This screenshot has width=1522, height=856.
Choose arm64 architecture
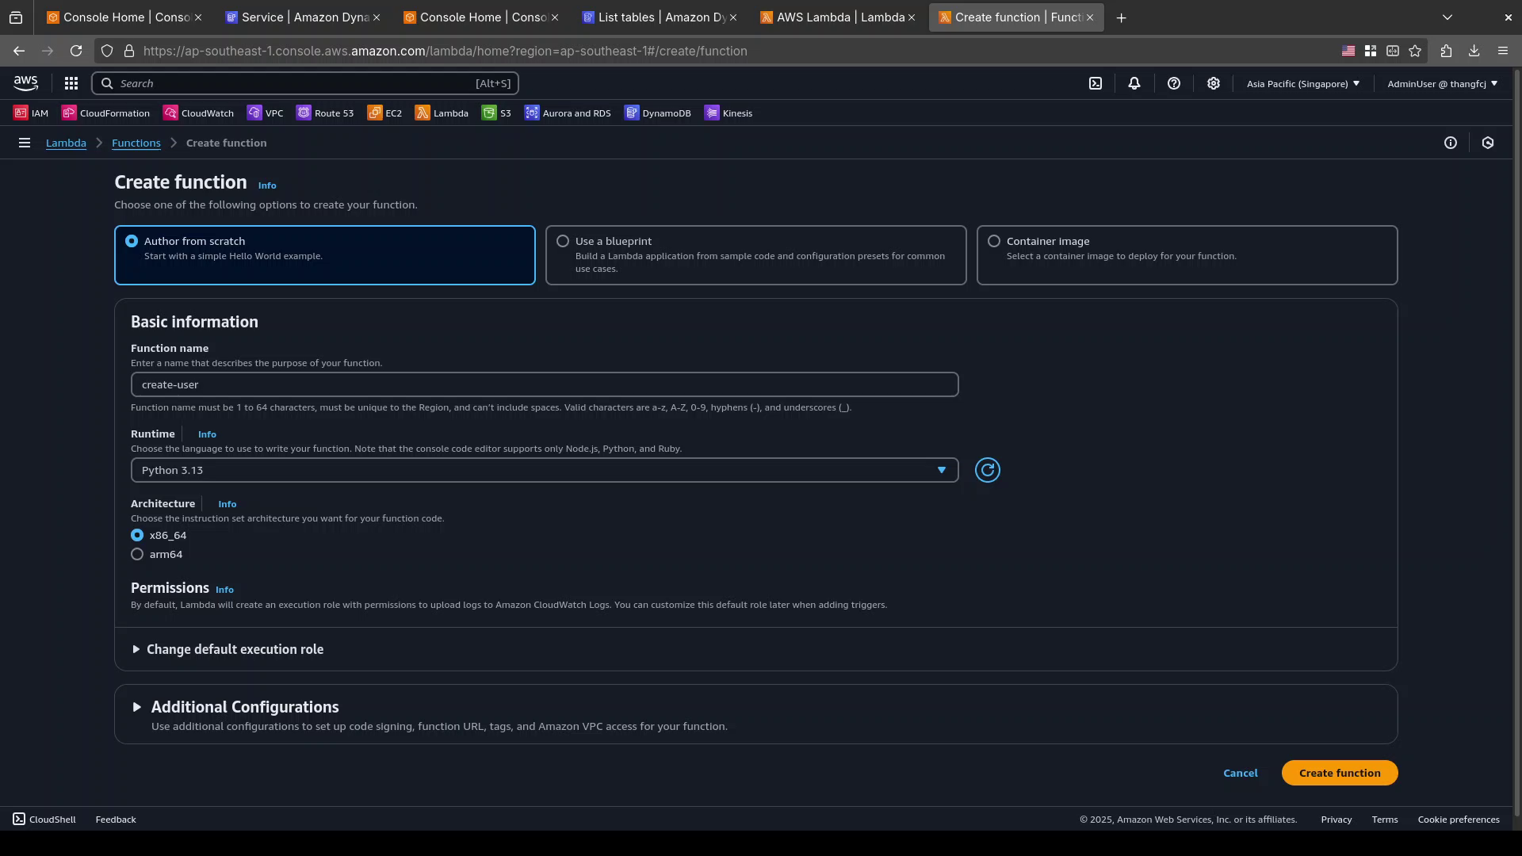coord(137,555)
